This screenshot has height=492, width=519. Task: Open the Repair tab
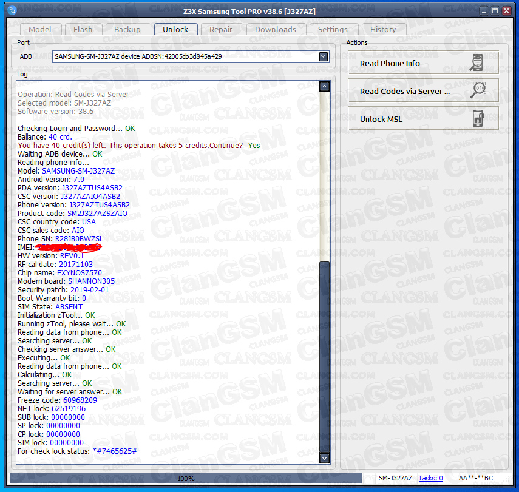(221, 30)
